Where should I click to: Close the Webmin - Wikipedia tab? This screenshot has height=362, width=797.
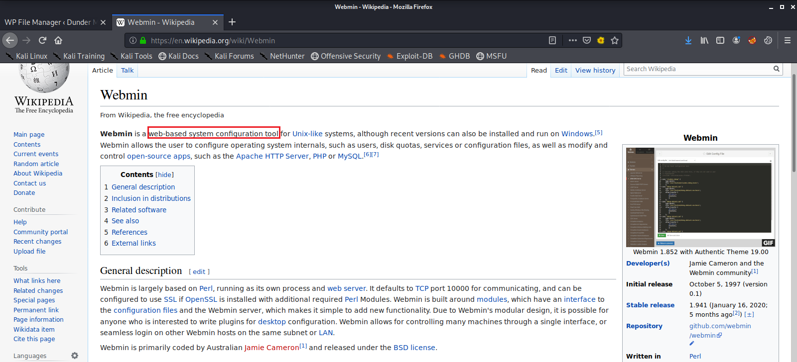[215, 22]
